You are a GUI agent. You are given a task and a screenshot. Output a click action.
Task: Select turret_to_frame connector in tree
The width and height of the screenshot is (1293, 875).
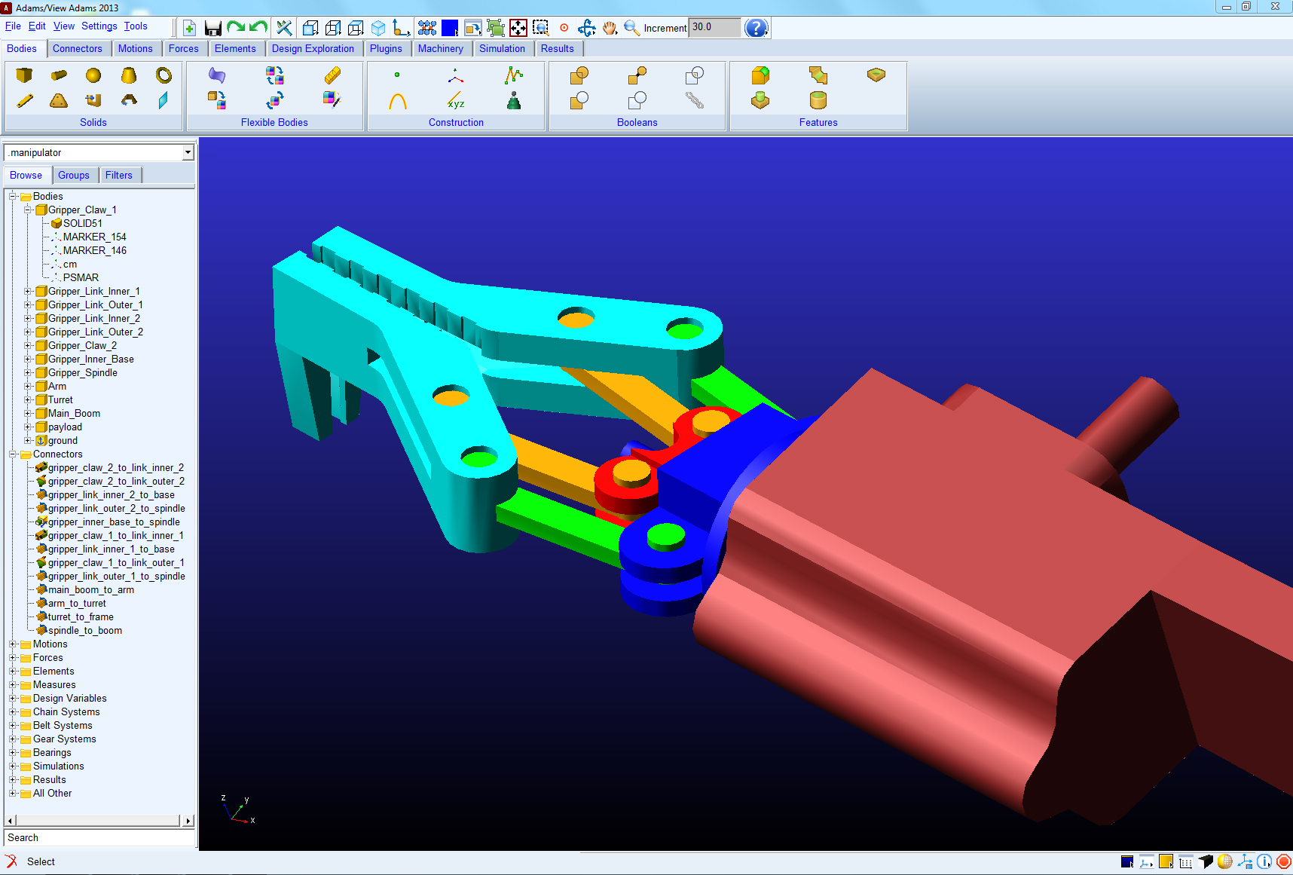[x=81, y=617]
